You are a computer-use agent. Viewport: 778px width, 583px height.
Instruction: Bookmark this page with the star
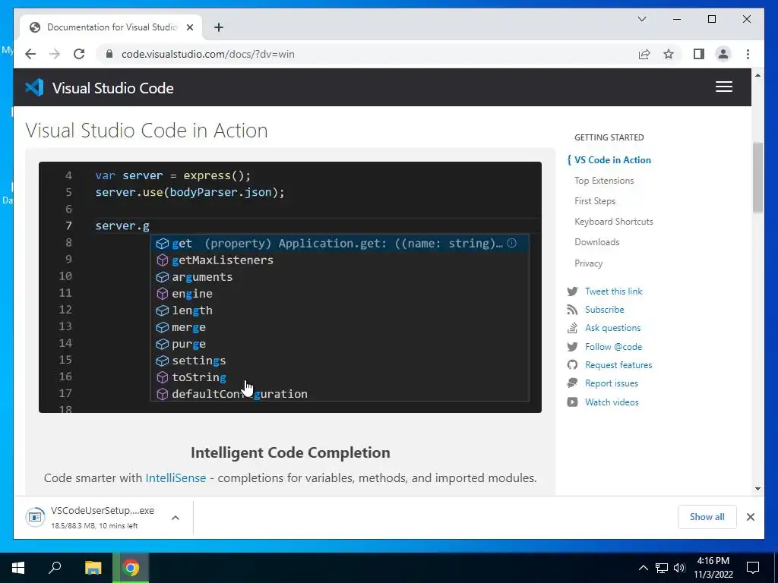[669, 54]
